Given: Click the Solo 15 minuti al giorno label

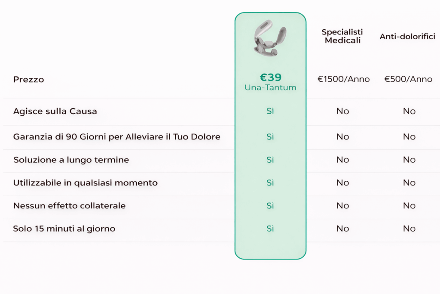Looking at the screenshot, I should (x=64, y=229).
